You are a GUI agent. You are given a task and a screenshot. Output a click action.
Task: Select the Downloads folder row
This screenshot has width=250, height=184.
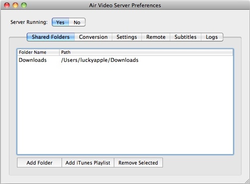click(33, 60)
